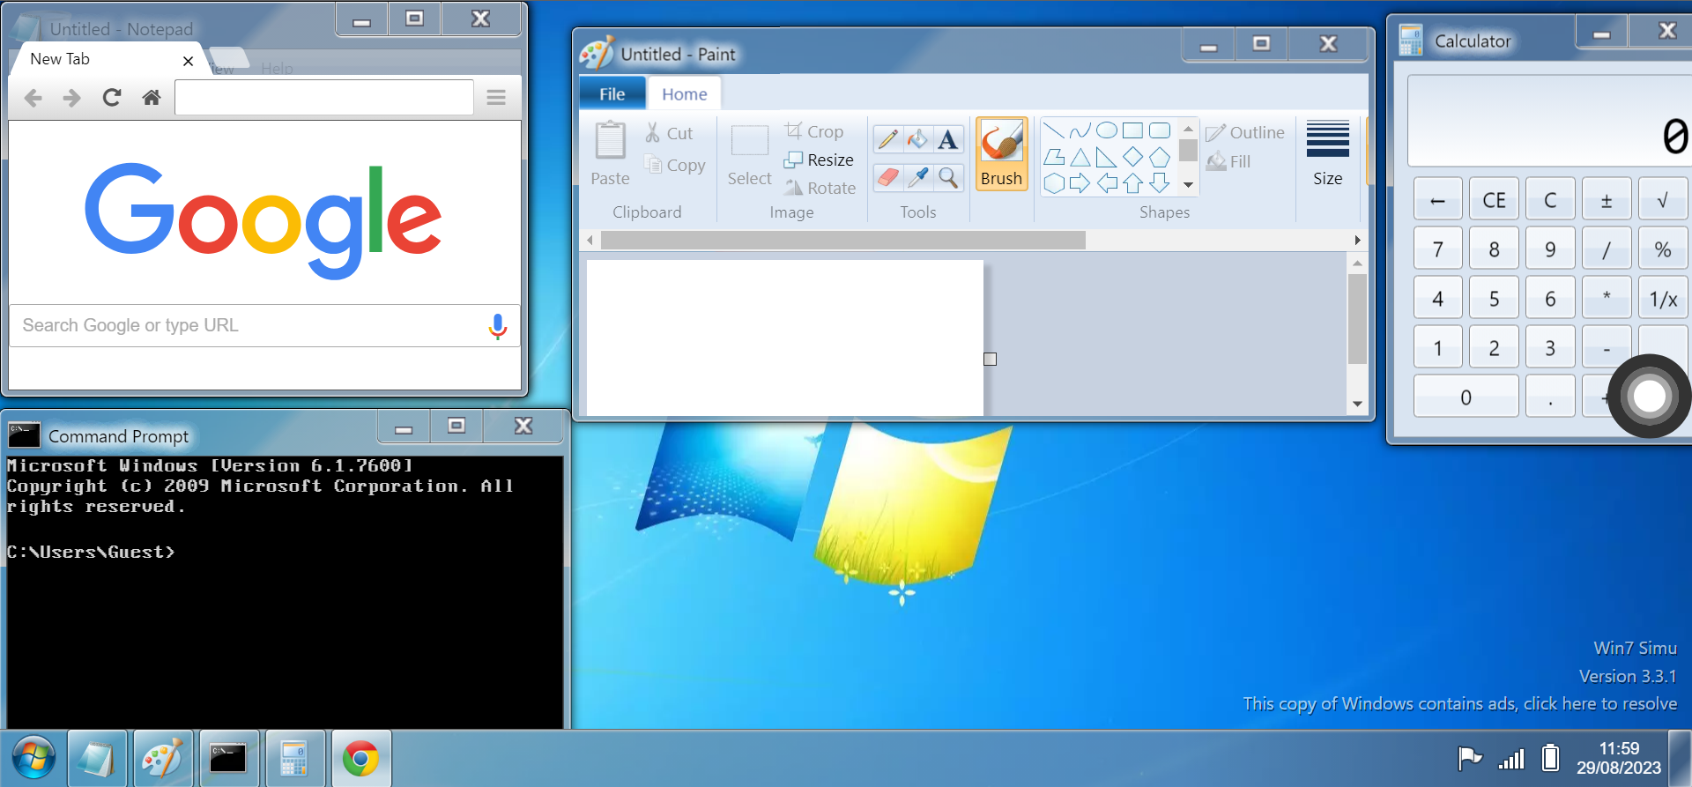
Task: Switch to the Home ribbon tab
Action: tap(684, 93)
